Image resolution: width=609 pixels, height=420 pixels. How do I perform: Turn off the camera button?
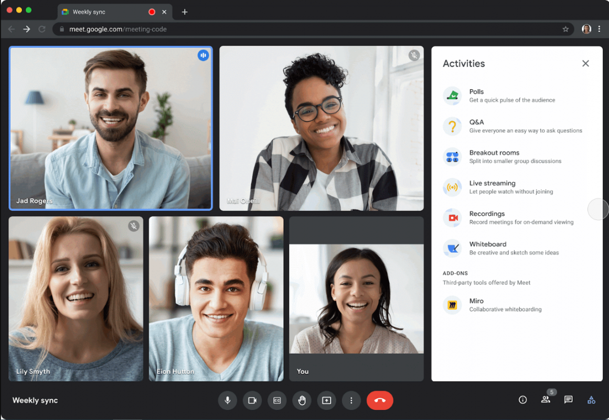[x=252, y=400]
